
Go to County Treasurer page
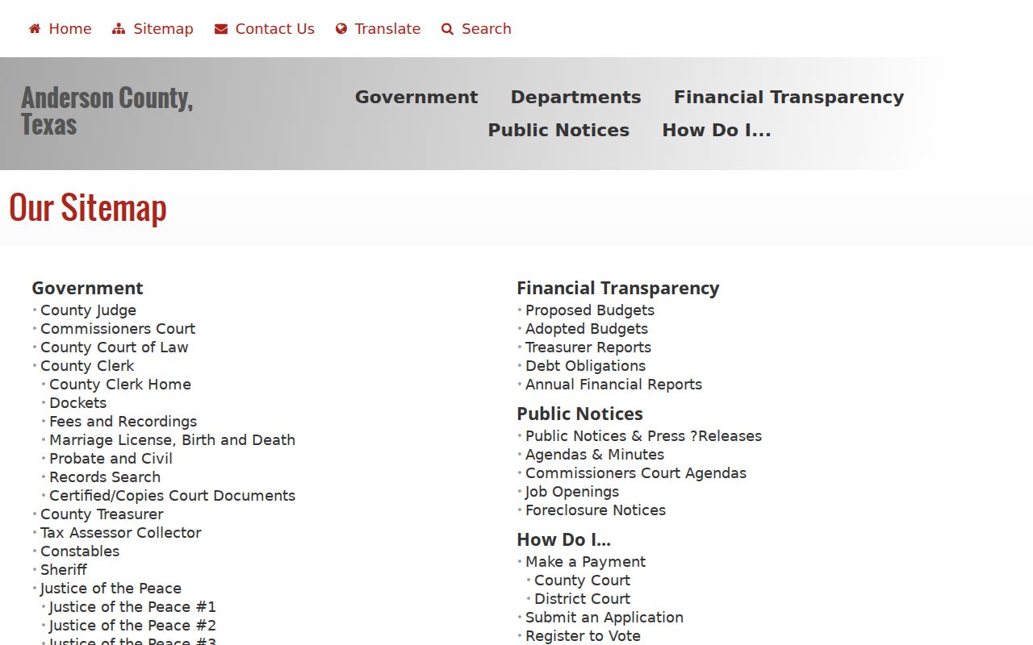pos(102,514)
